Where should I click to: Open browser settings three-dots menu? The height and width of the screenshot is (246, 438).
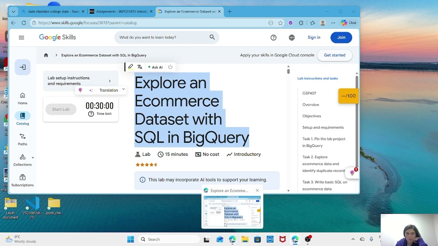tap(333, 23)
